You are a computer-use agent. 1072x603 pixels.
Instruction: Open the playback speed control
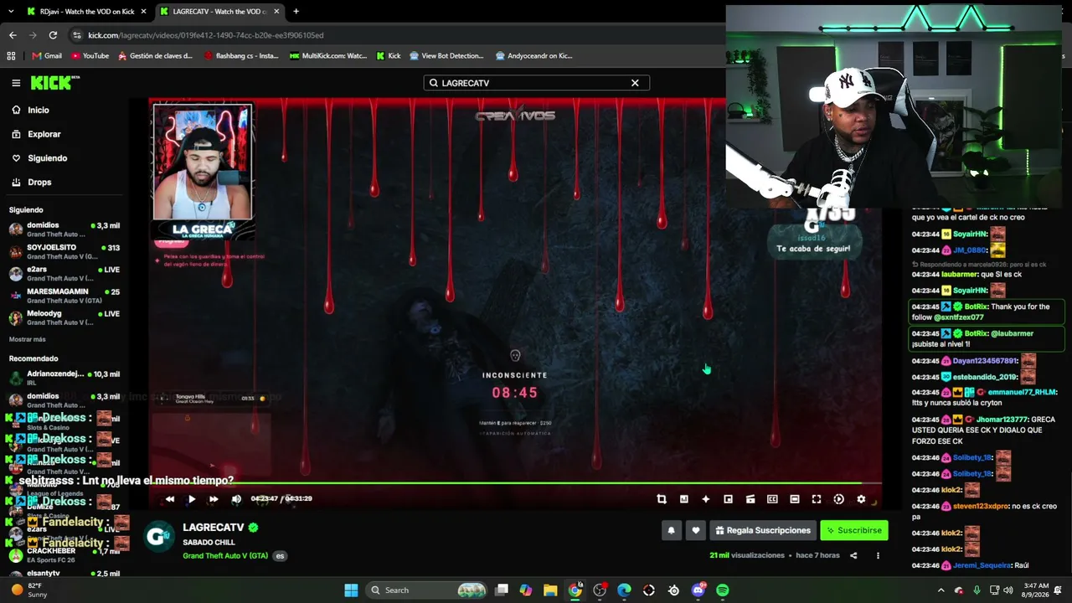click(x=839, y=499)
